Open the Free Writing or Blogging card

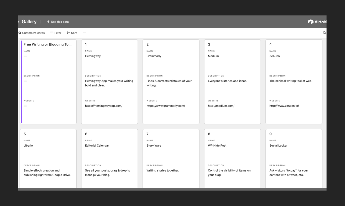(x=48, y=82)
